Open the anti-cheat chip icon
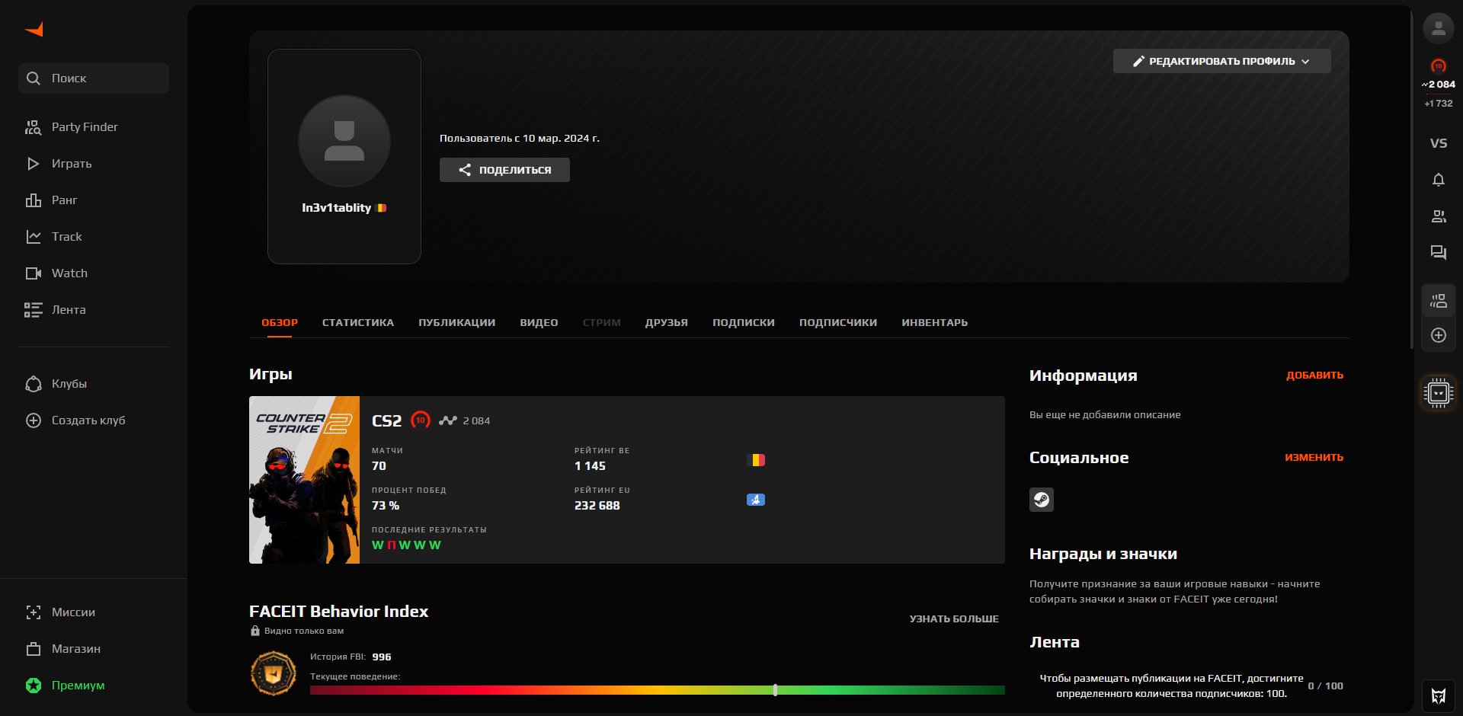This screenshot has height=716, width=1463. [x=1438, y=393]
